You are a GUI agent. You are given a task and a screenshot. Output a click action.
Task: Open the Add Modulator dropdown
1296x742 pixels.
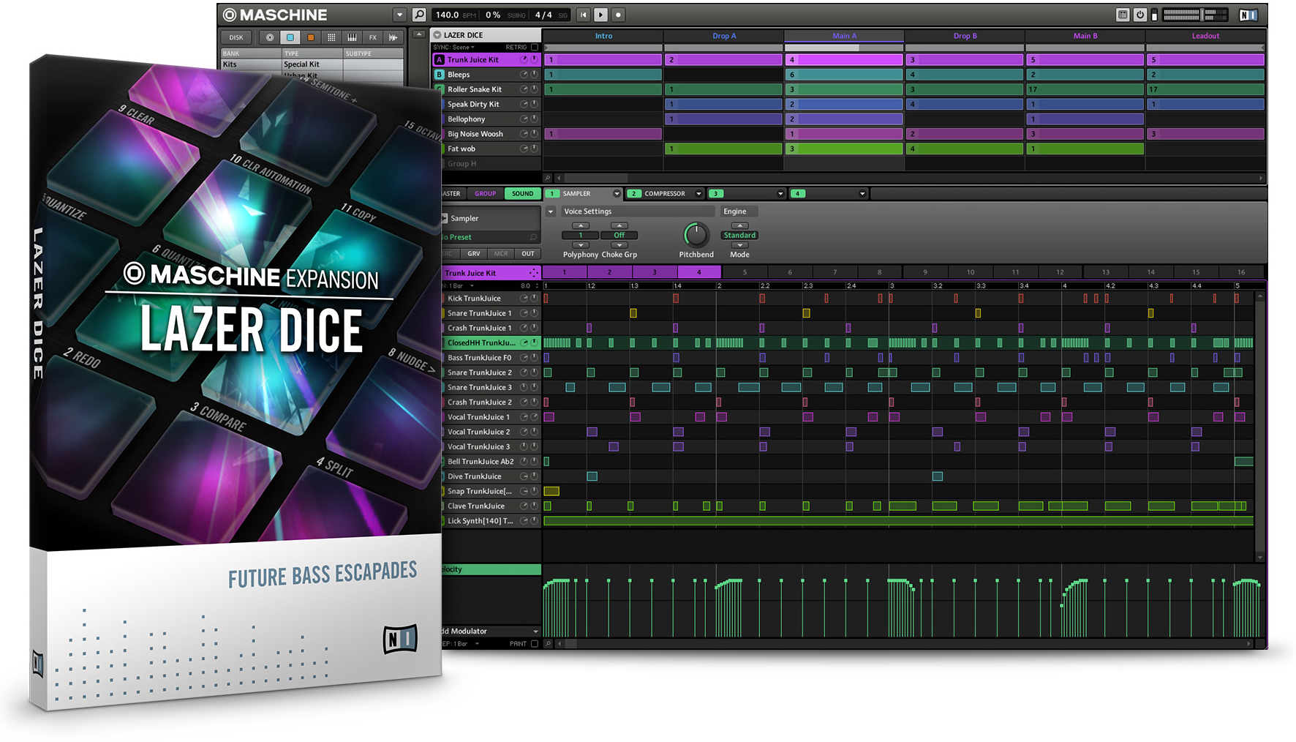(x=490, y=632)
